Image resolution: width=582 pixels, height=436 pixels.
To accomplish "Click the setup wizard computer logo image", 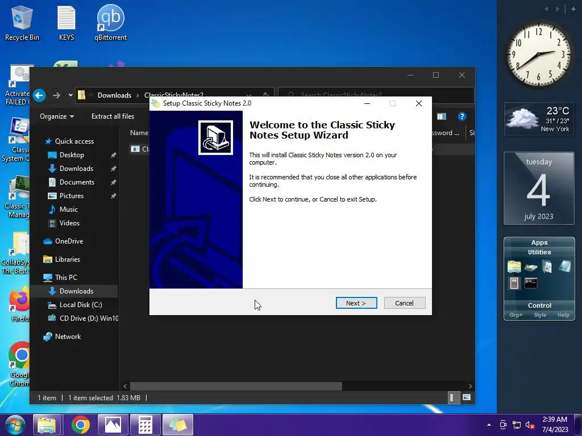I will (x=215, y=137).
